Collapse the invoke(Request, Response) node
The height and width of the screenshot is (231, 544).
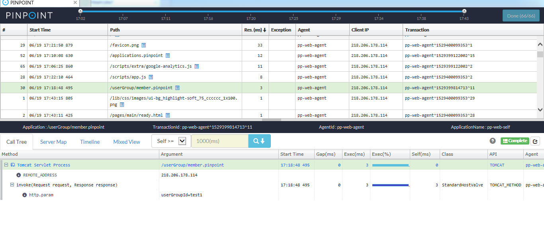12,185
